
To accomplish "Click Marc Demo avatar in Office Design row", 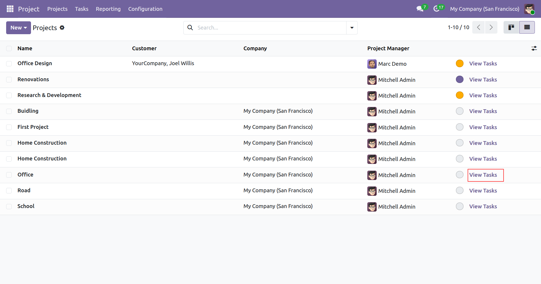I will click(x=372, y=64).
